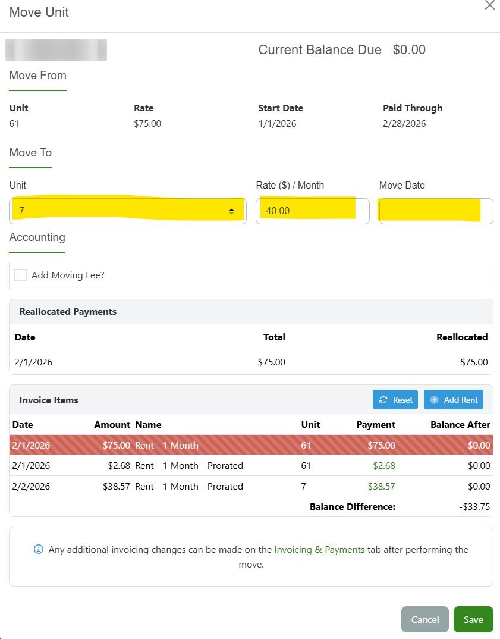Viewport: 500px width, 639px height.
Task: Select the $2.68 Rent - 1 Month - Prorated row name
Action: (189, 465)
